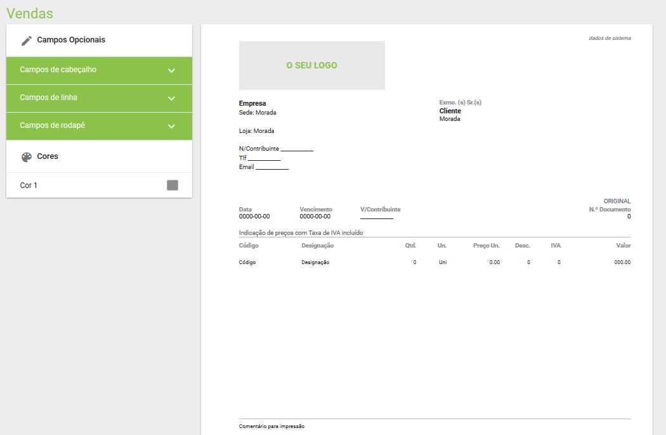Click the Campos Opcionais heading
The height and width of the screenshot is (435, 666).
[71, 40]
